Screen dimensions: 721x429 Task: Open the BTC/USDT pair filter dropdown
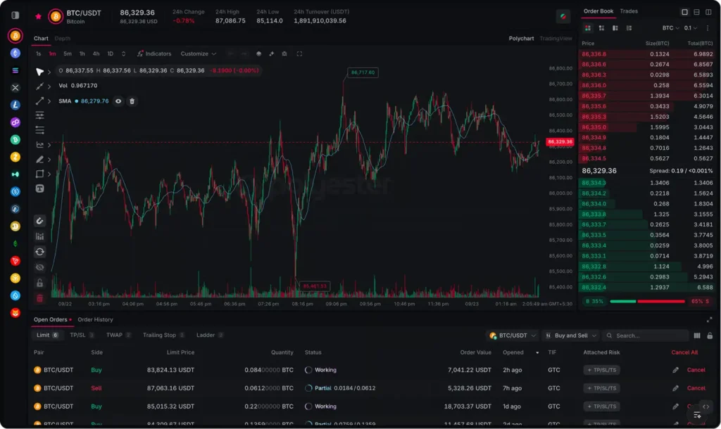(513, 335)
